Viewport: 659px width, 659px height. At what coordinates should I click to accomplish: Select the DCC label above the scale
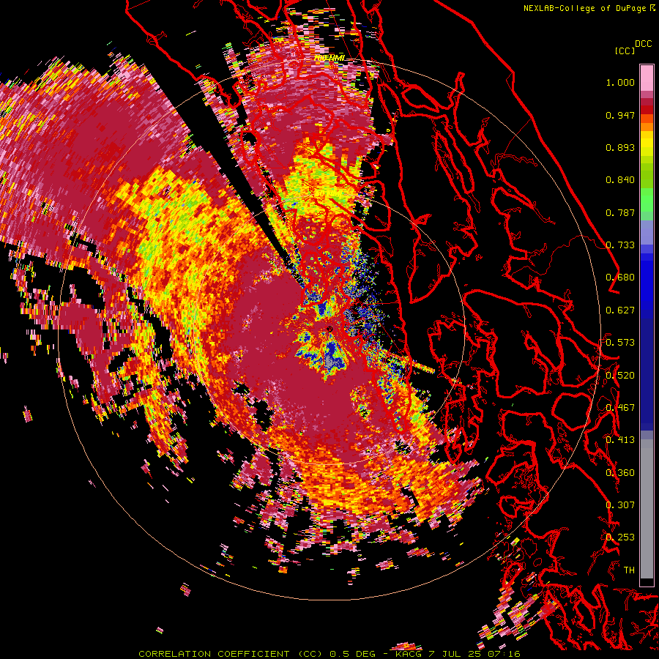click(x=643, y=44)
